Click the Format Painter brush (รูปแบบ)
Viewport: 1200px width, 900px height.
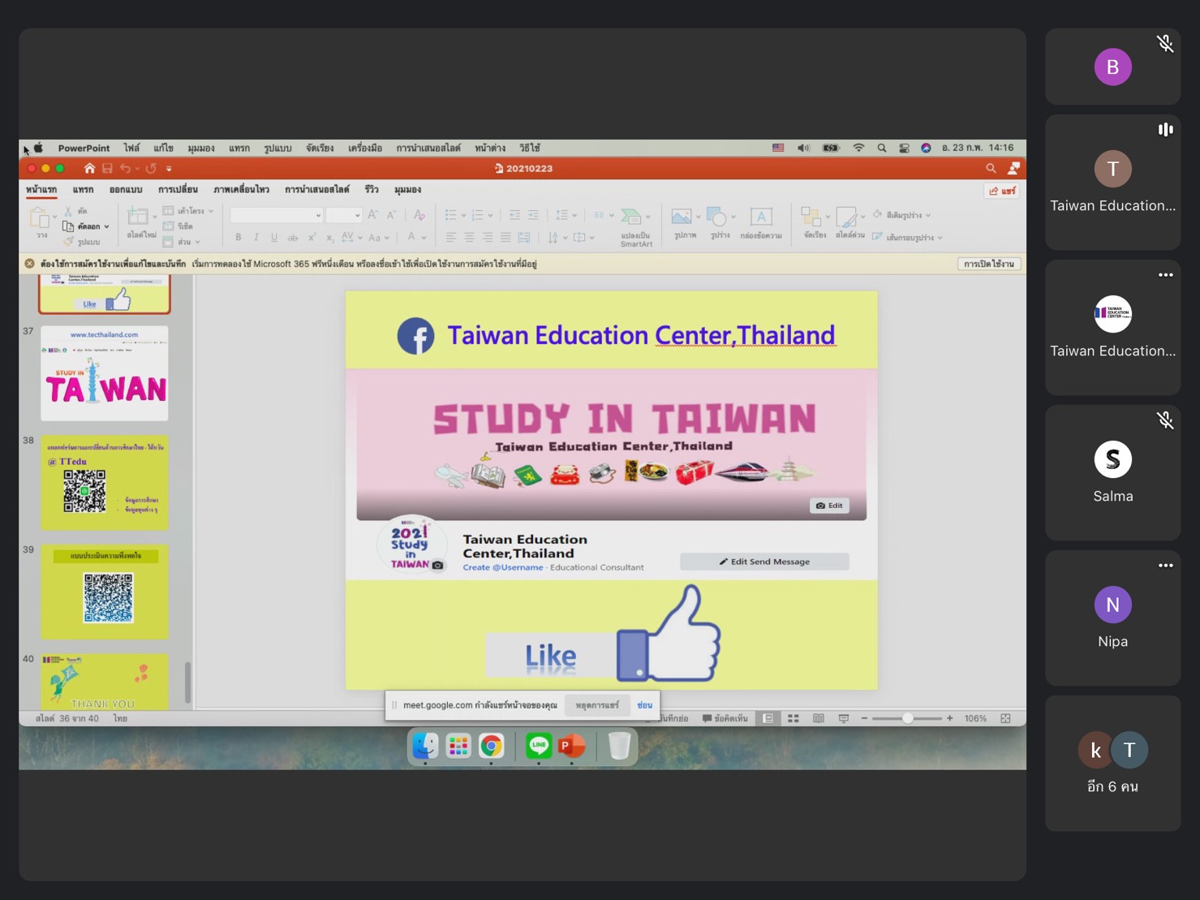tap(68, 242)
